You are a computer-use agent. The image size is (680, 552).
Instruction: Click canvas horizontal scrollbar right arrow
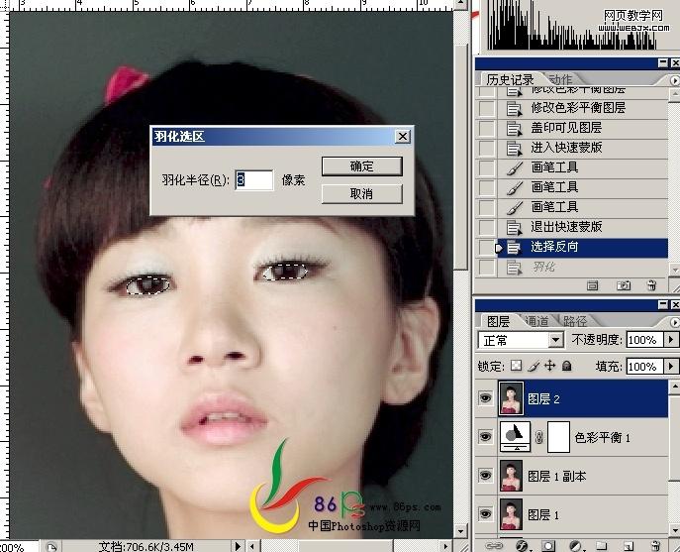pyautogui.click(x=445, y=546)
